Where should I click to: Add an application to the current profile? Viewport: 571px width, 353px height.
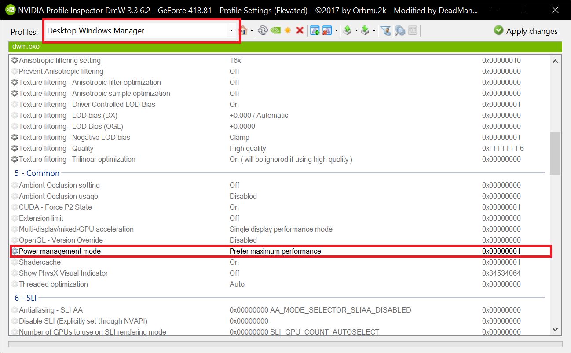315,30
